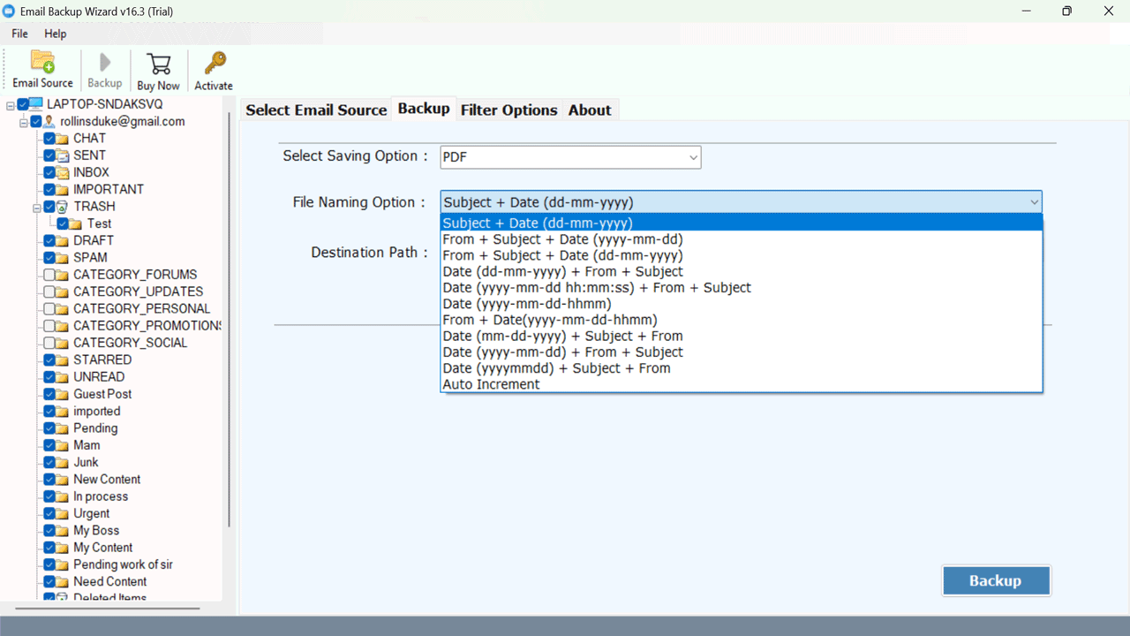Click the INBOX folder icon
This screenshot has width=1130, height=636.
click(63, 172)
